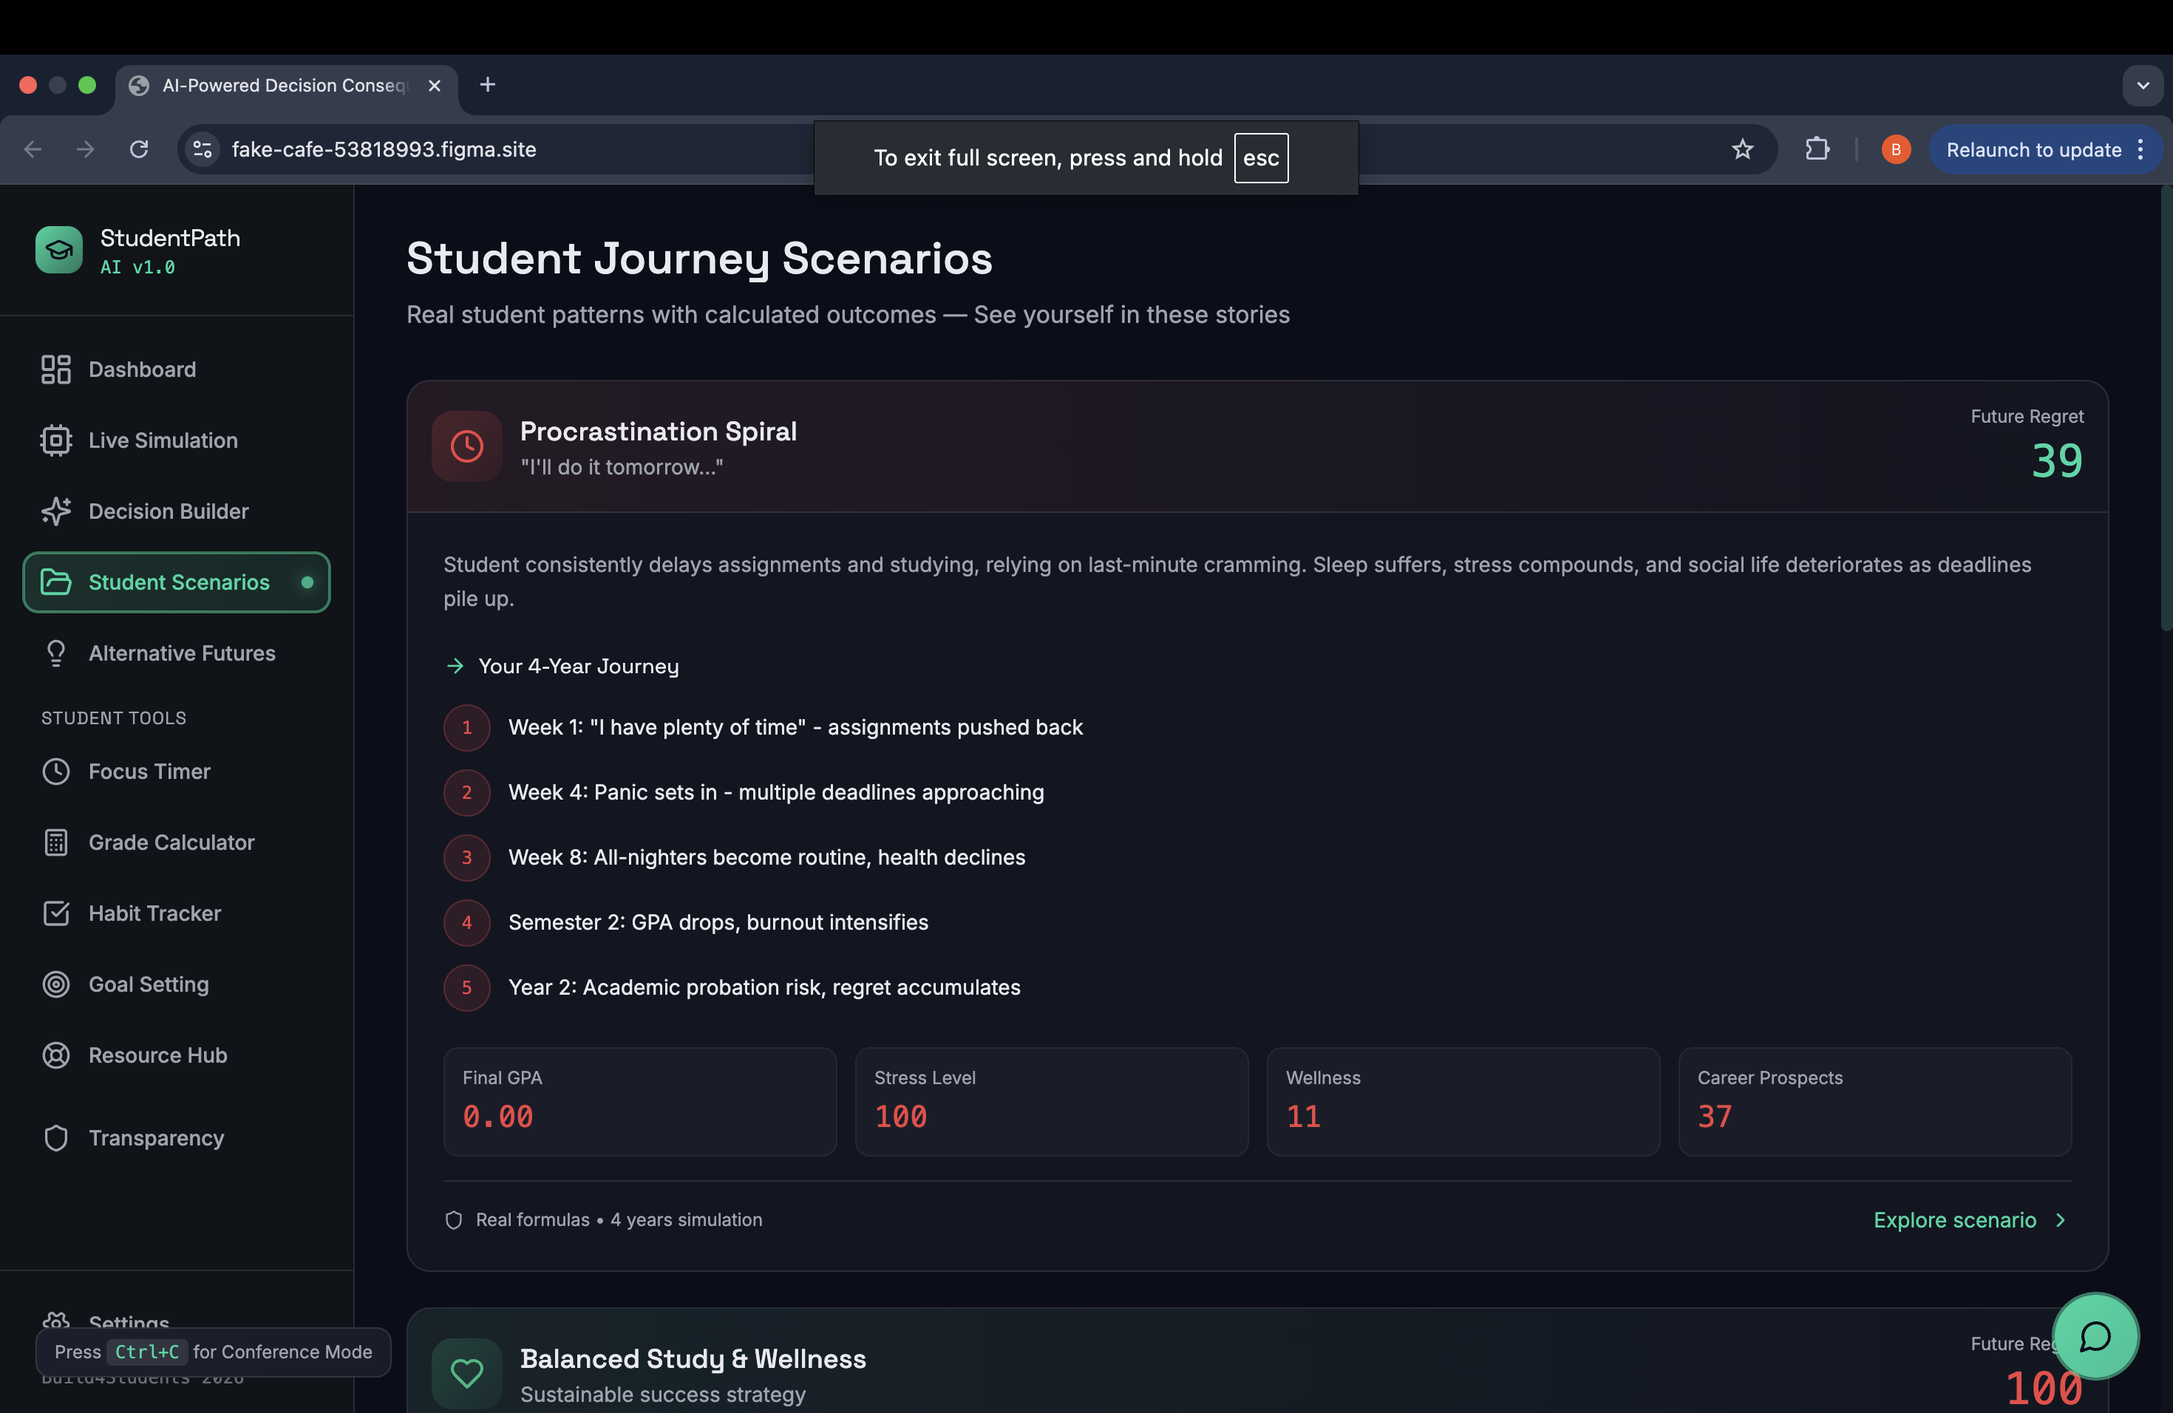The image size is (2173, 1413).
Task: Open a new browser tab
Action: point(488,85)
